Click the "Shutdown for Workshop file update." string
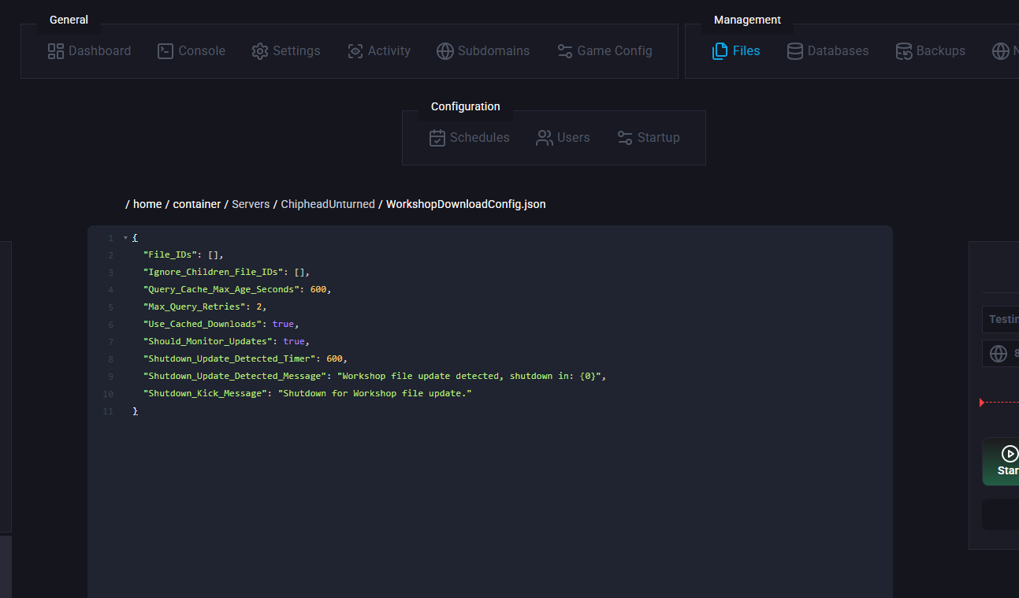 pos(374,393)
